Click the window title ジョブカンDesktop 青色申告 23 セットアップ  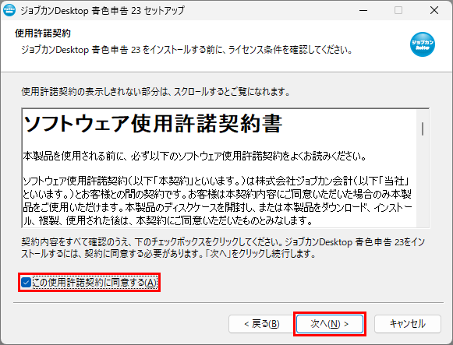(x=102, y=10)
